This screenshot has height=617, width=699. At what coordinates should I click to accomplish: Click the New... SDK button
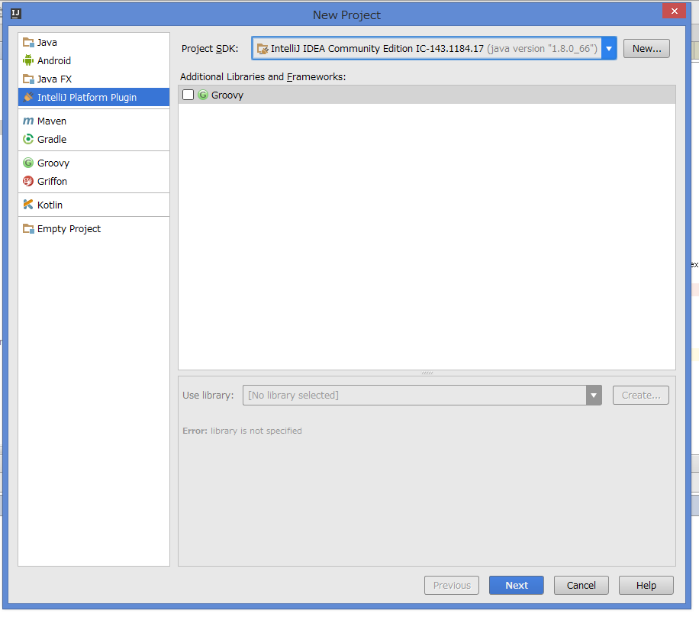tap(646, 48)
